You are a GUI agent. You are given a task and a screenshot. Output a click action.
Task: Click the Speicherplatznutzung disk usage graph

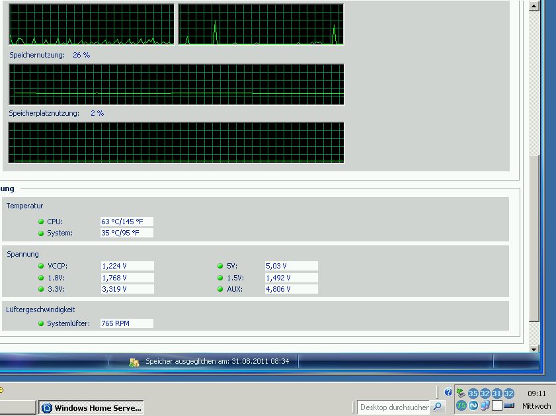click(x=177, y=142)
